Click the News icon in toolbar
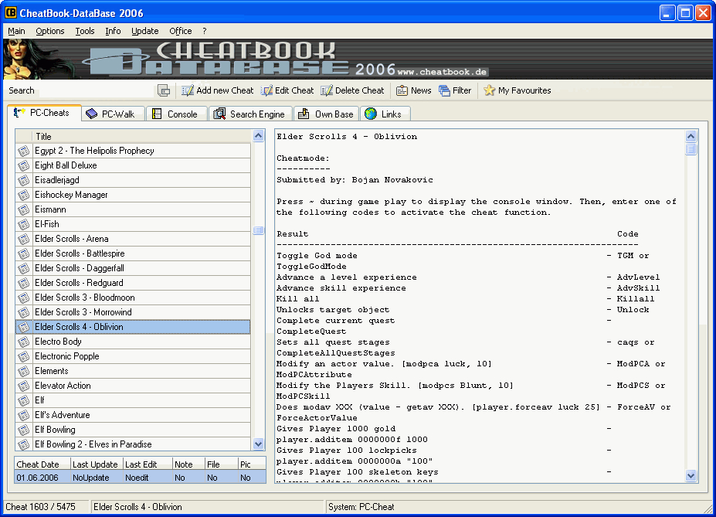This screenshot has height=517, width=716. (402, 90)
